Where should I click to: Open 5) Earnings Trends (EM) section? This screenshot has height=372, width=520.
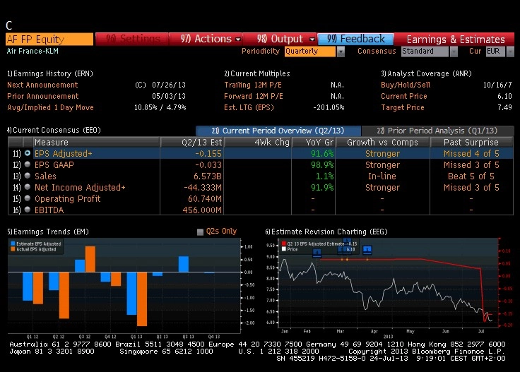[48, 232]
